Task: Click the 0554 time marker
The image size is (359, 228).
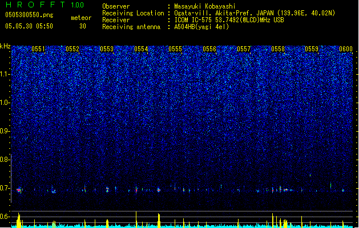Action: click(x=141, y=49)
